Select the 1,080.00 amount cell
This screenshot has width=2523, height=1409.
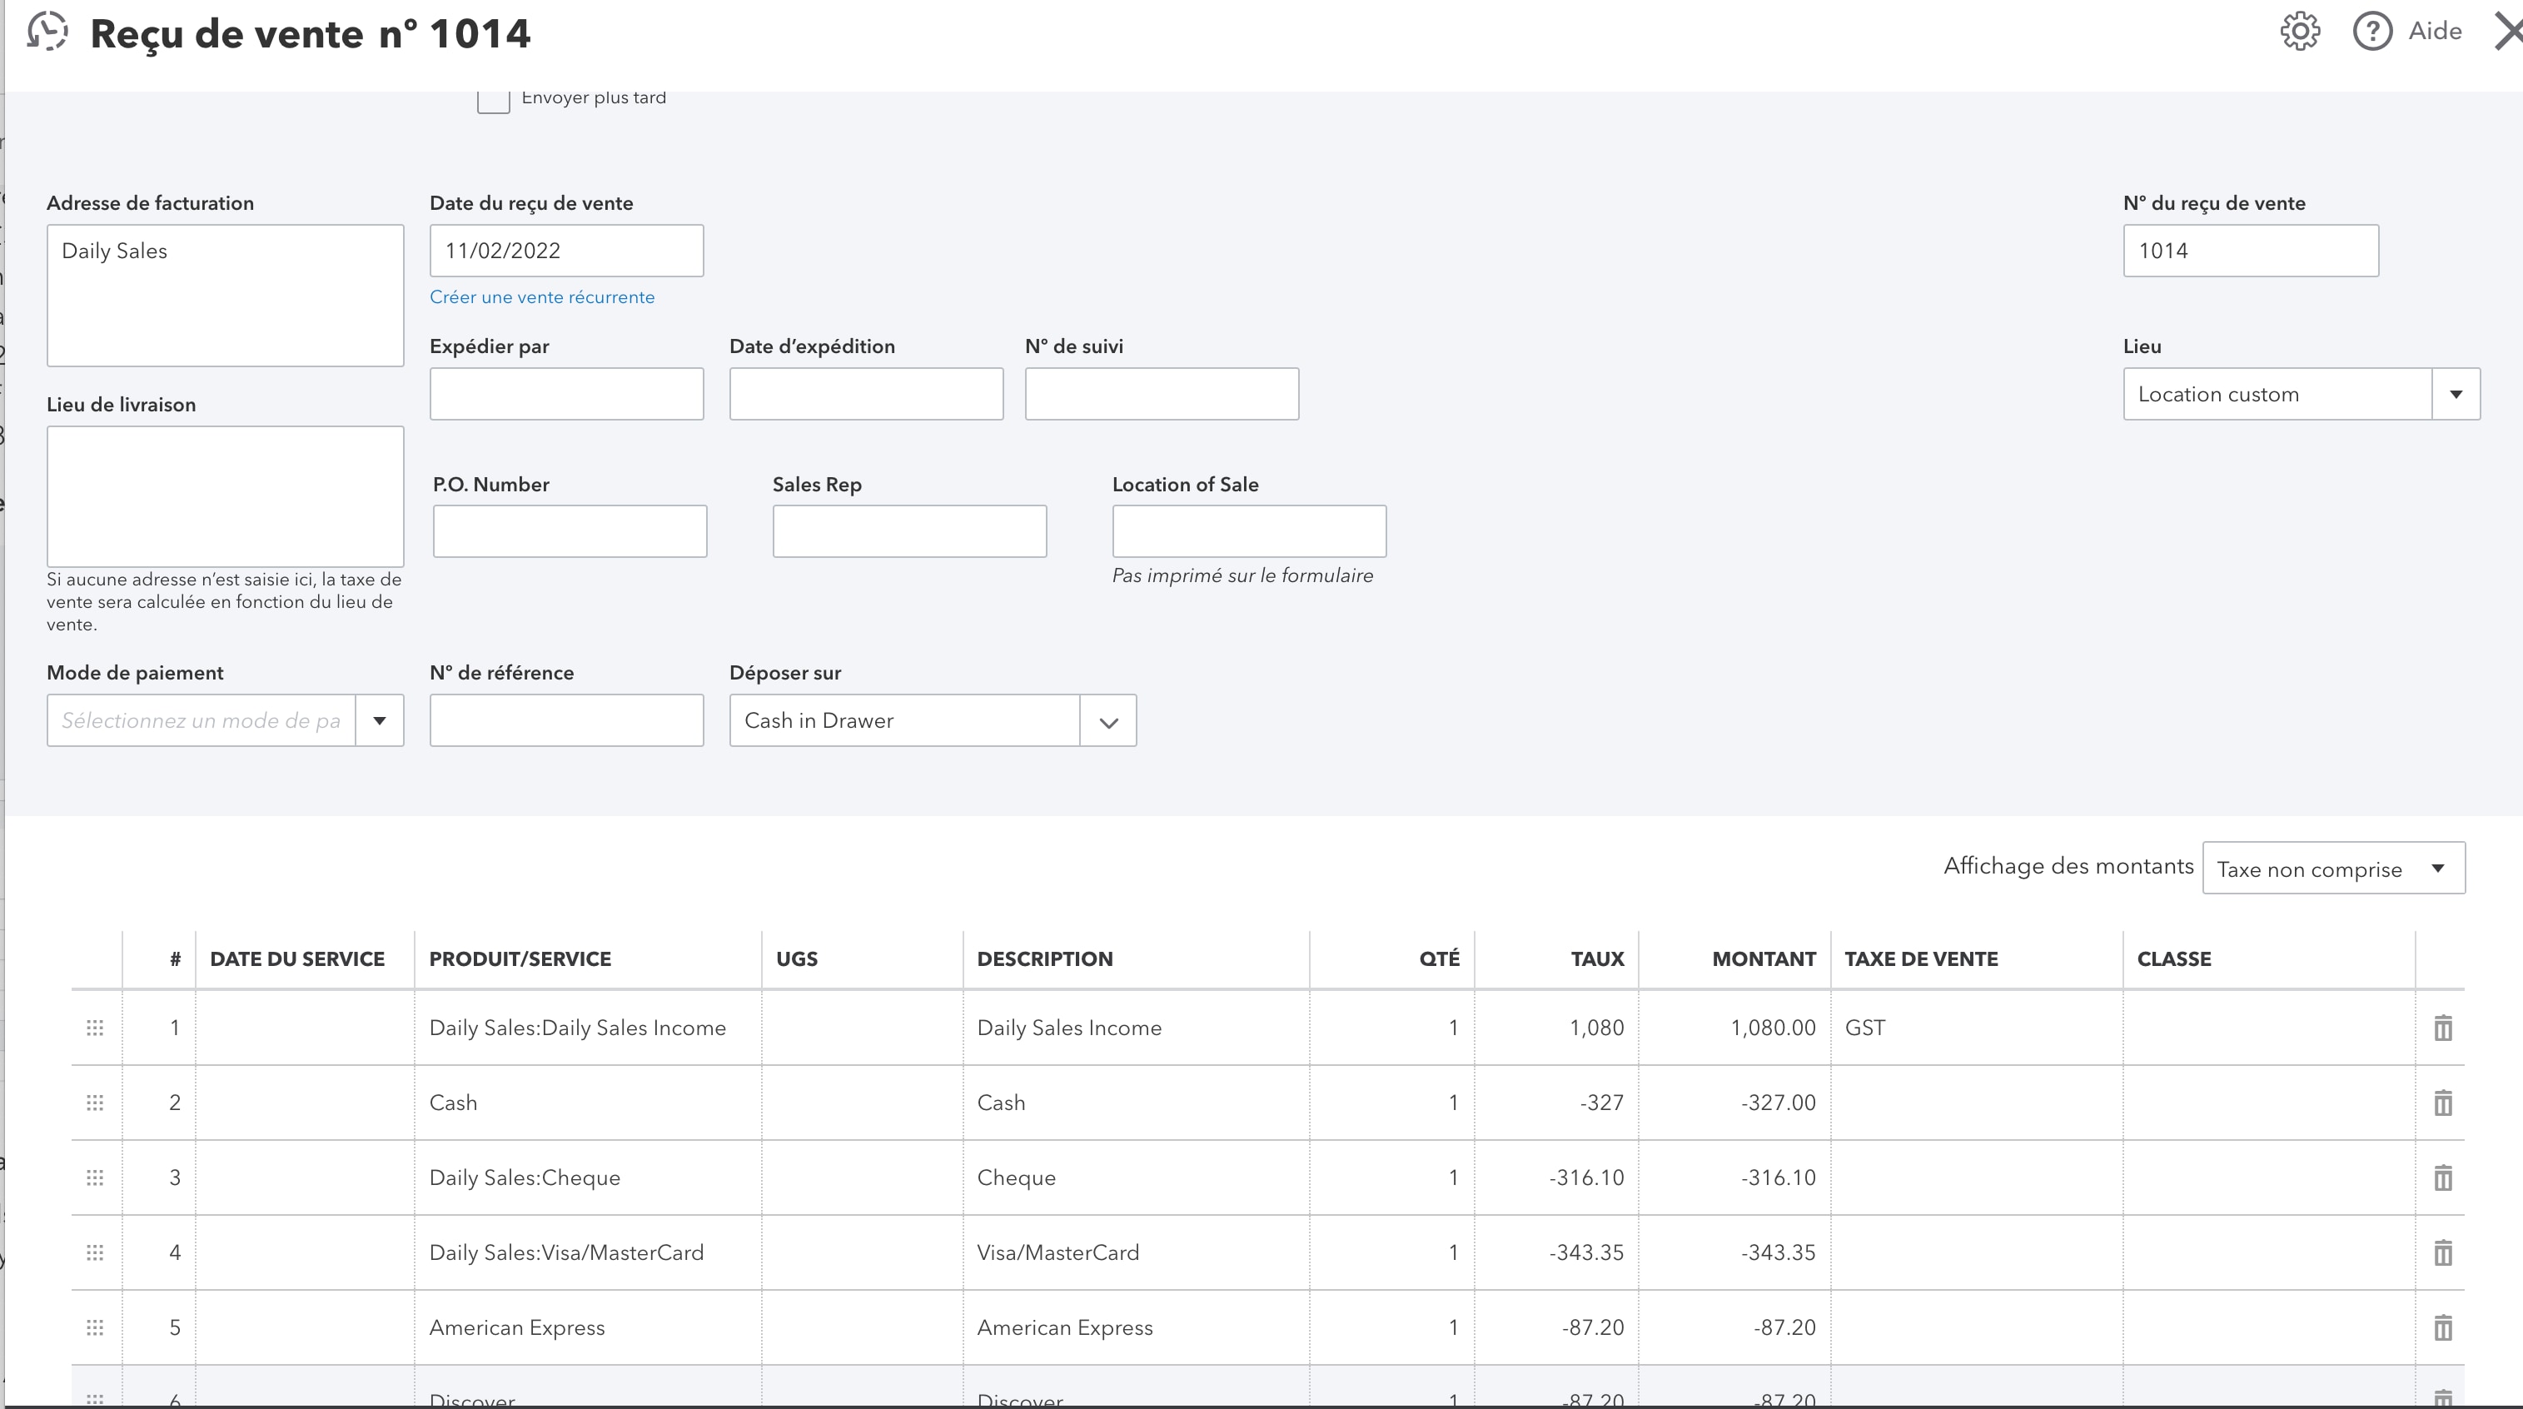(1734, 1028)
